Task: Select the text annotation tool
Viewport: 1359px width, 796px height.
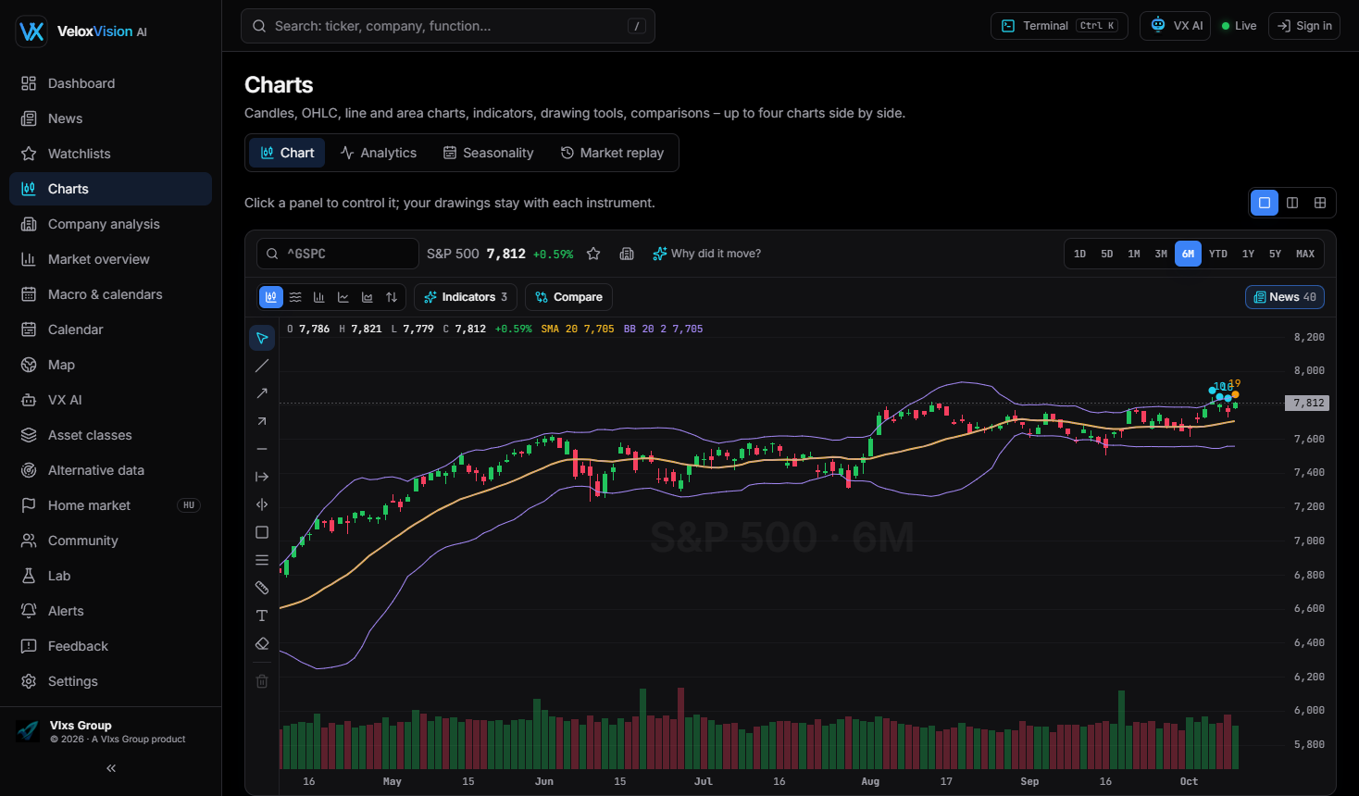Action: (262, 616)
